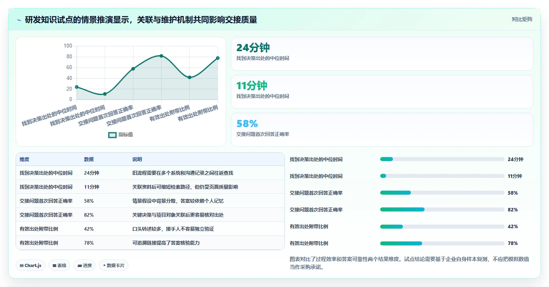
Task: Select table cell 24分钟
Action: (x=92, y=173)
